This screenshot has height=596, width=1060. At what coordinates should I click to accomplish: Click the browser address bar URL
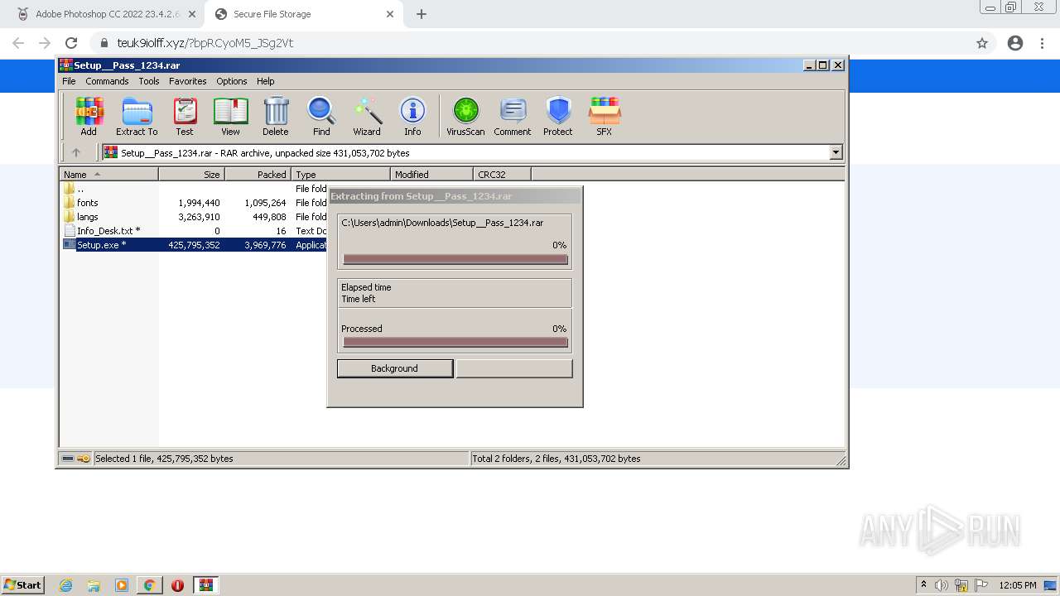click(205, 43)
